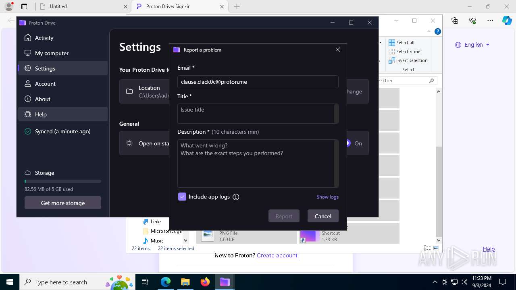The image size is (516, 290).
Task: Click Invert selection in Explorer
Action: [x=408, y=60]
